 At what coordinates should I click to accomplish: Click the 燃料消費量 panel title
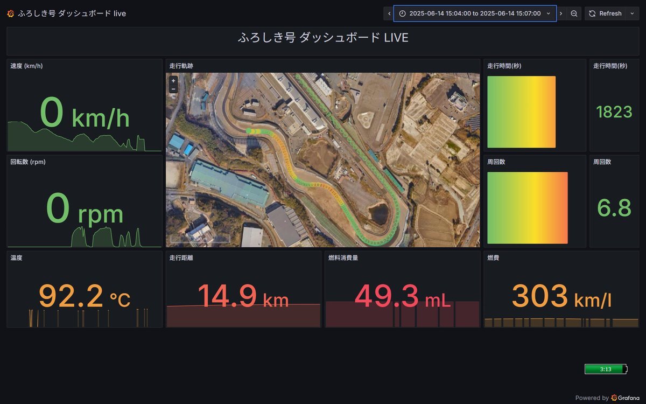coord(343,258)
